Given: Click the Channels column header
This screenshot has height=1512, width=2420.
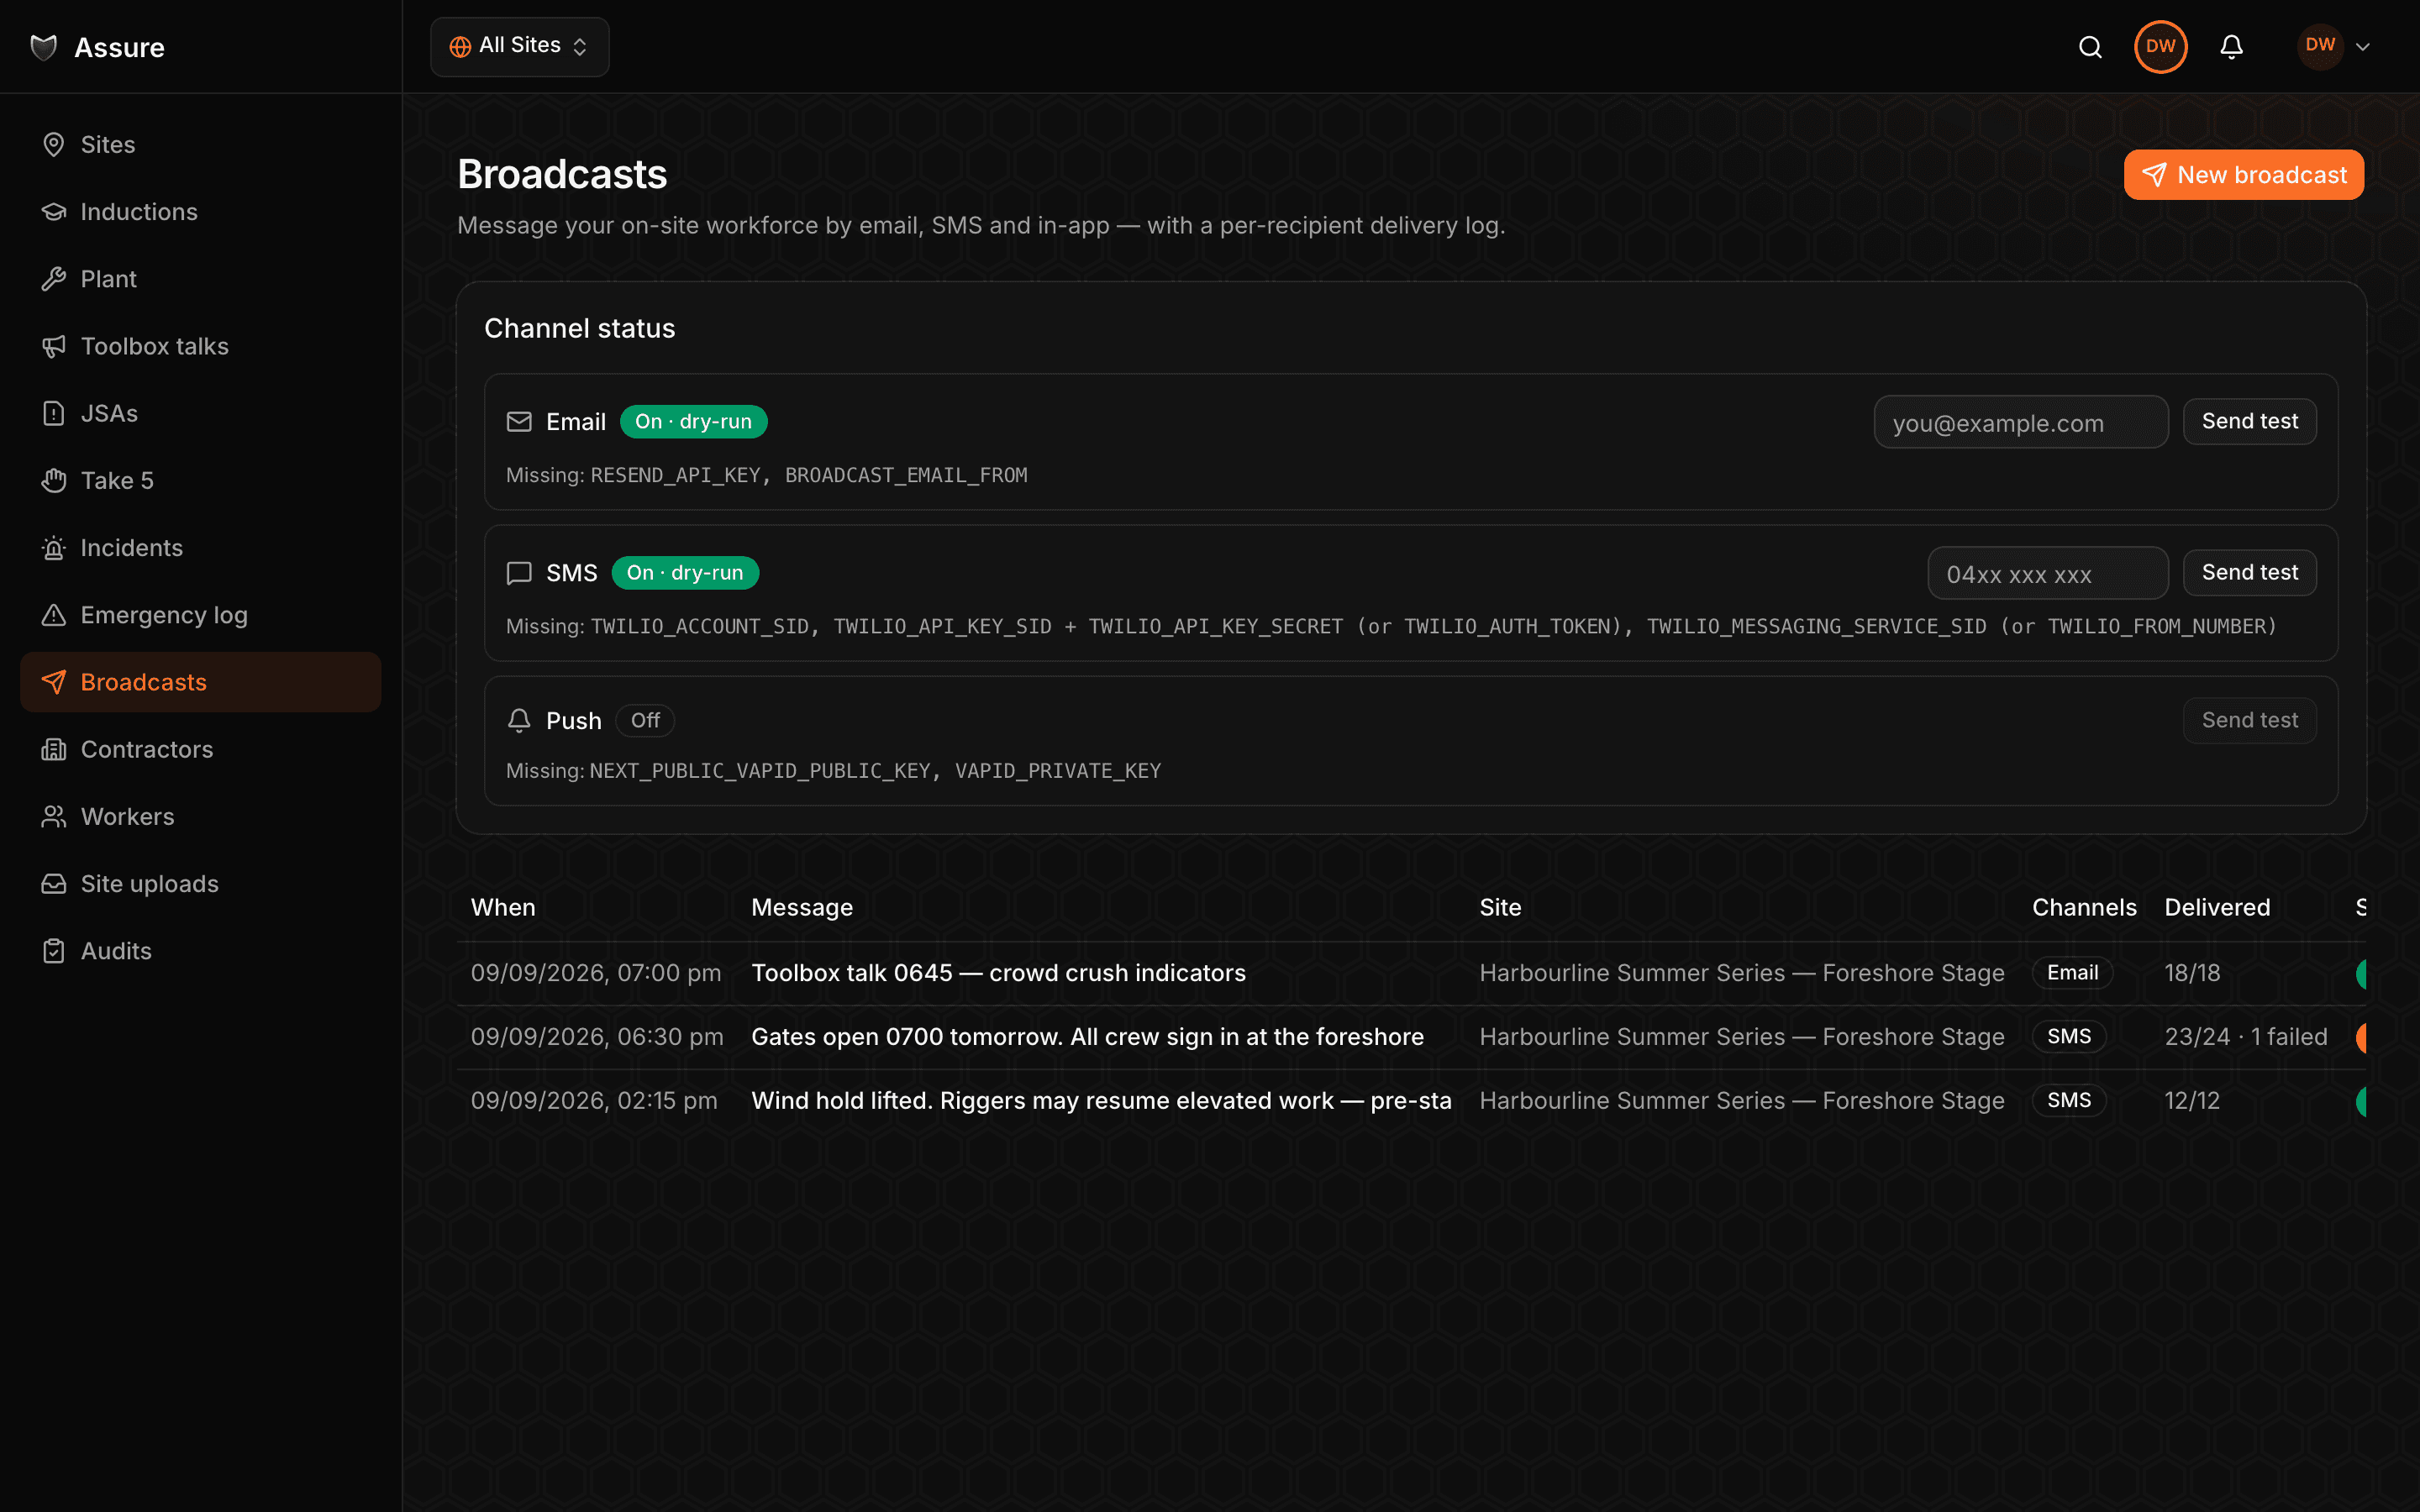Looking at the screenshot, I should pos(2084,908).
